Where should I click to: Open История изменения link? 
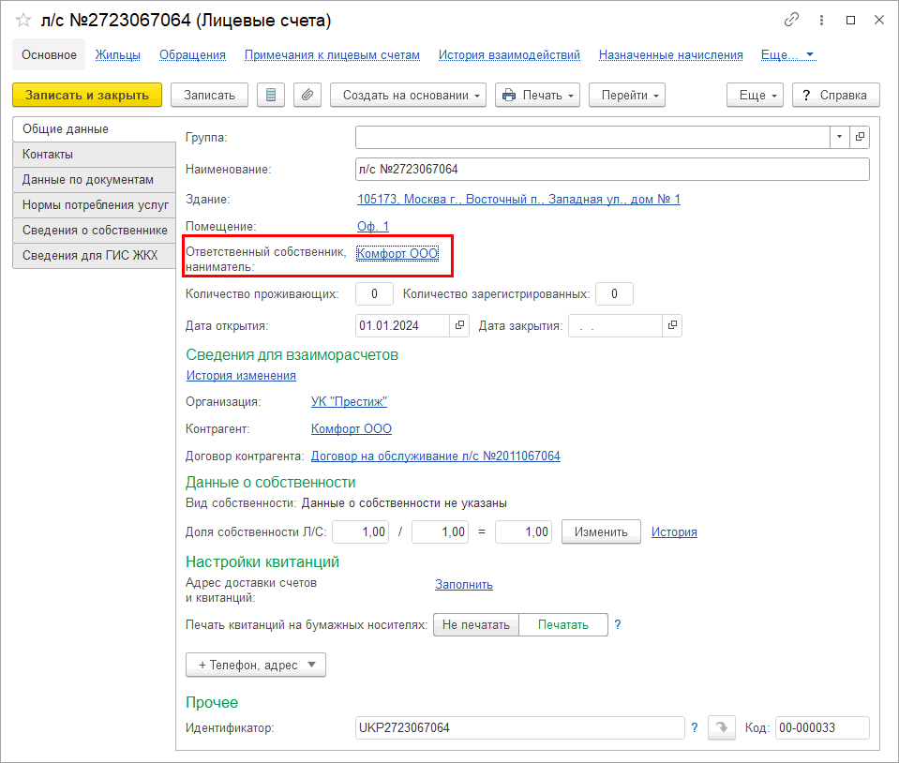(241, 376)
